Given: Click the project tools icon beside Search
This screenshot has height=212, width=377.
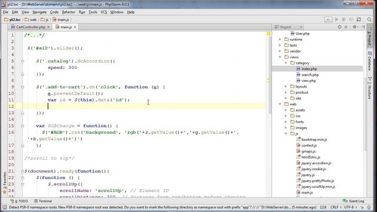Looking at the screenshot, I should tap(359, 19).
